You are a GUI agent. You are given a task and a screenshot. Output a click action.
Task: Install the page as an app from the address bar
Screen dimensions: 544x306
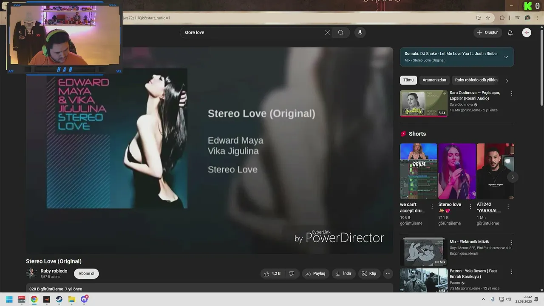[x=479, y=18]
